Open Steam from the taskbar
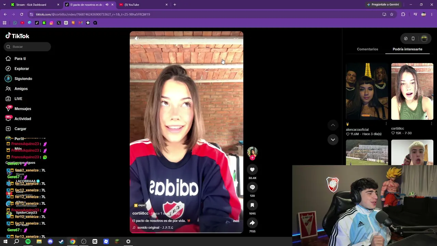The image size is (437, 246). (x=61, y=242)
